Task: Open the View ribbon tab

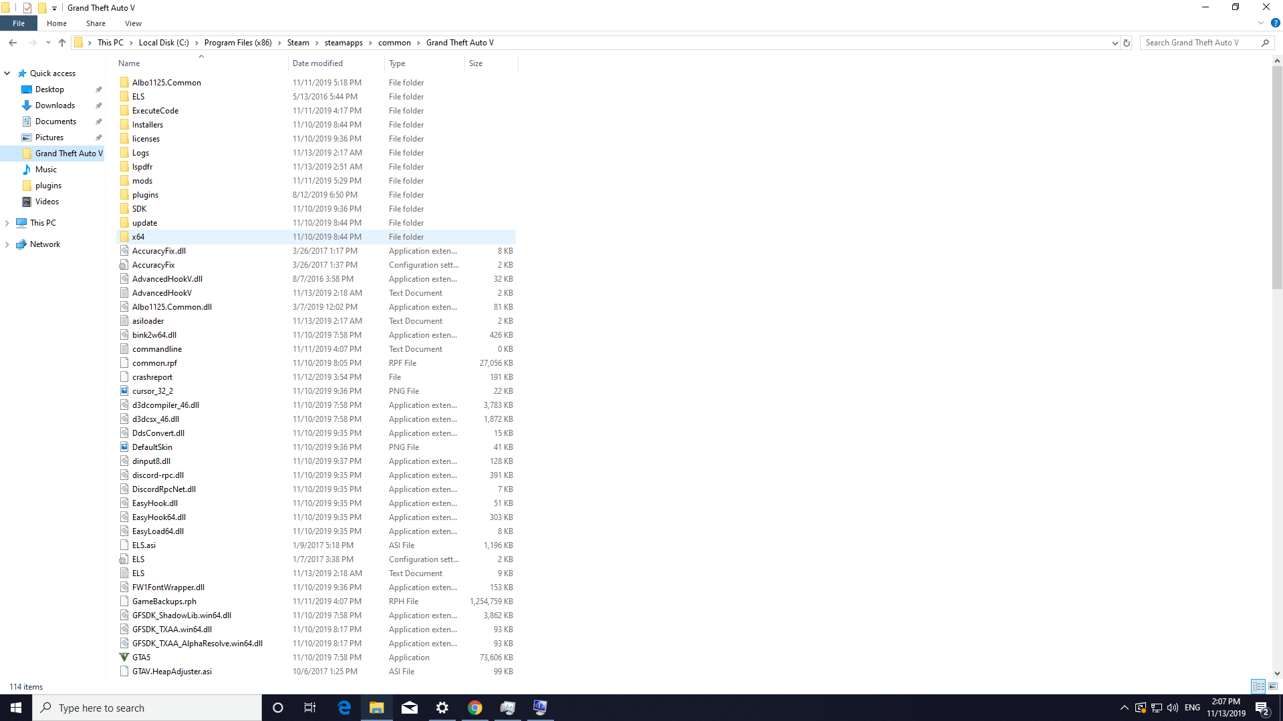Action: coord(133,23)
